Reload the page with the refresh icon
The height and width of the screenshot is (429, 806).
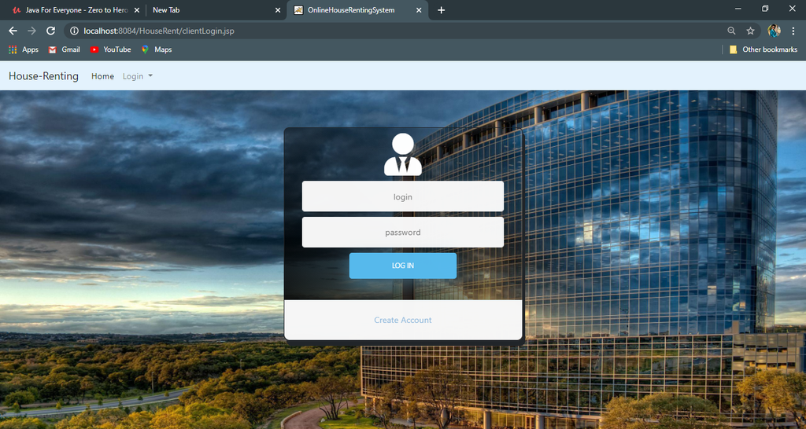pyautogui.click(x=50, y=31)
